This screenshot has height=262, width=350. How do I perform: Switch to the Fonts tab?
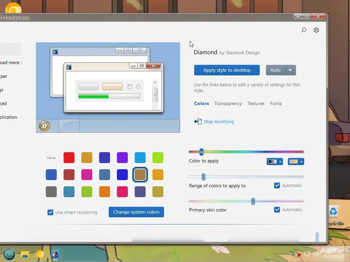(276, 103)
